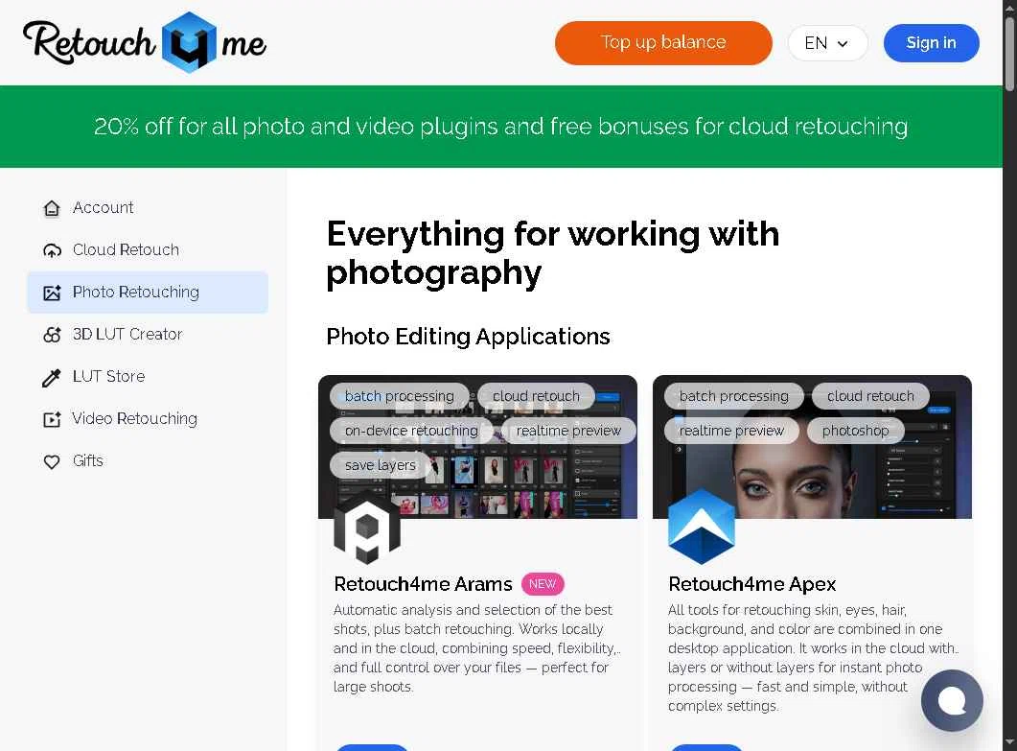Click Arams 'batch processing' tag
The width and height of the screenshot is (1017, 751).
pyautogui.click(x=399, y=396)
